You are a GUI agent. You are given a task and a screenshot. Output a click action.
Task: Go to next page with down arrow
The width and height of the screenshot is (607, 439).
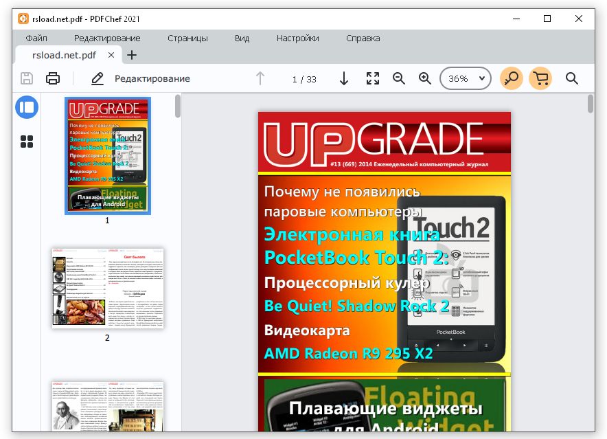click(344, 78)
